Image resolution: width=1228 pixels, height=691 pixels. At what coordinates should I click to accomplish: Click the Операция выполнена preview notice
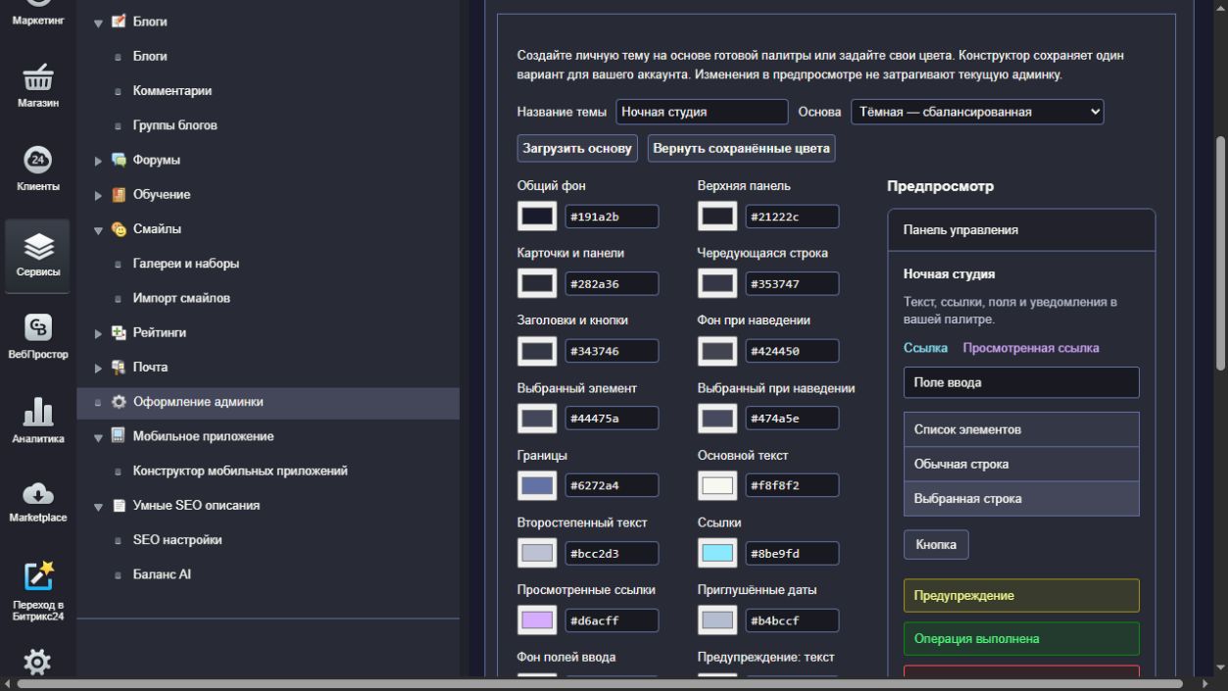pos(1021,639)
